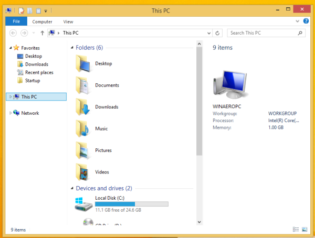Viewport: 315px width, 238px height.
Task: Open the File menu tab
Action: point(16,21)
